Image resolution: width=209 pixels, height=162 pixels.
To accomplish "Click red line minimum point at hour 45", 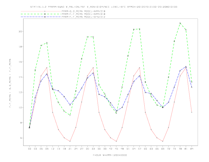I will (x=116, y=141).
